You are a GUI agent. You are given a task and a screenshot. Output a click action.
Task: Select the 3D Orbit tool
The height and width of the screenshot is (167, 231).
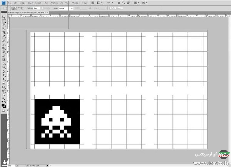pos(4,91)
